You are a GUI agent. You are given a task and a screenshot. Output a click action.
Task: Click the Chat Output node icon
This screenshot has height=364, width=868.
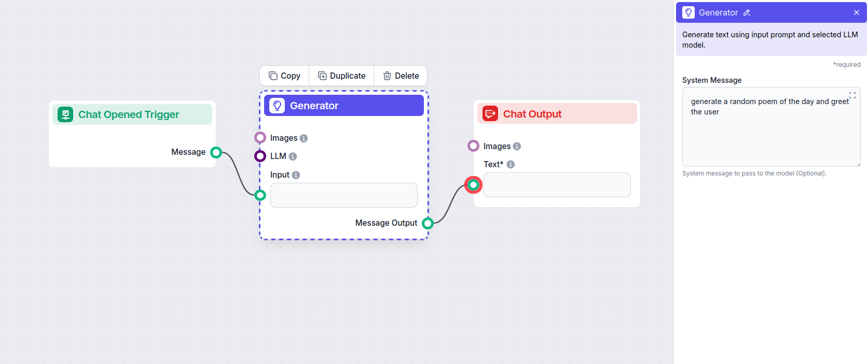490,114
